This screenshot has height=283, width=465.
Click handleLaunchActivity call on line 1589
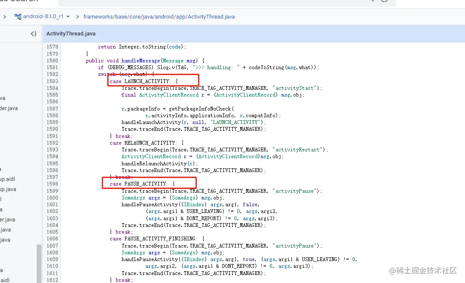click(151, 122)
